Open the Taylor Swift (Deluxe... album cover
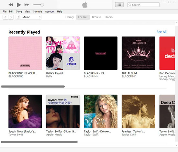178x152 pixels. pyautogui.click(x=101, y=111)
